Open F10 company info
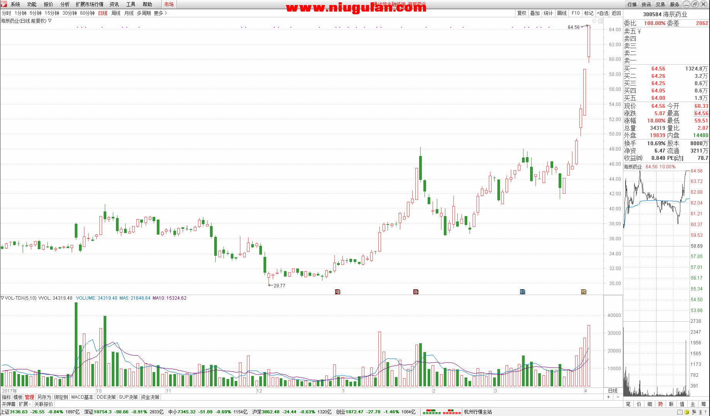 click(x=576, y=13)
